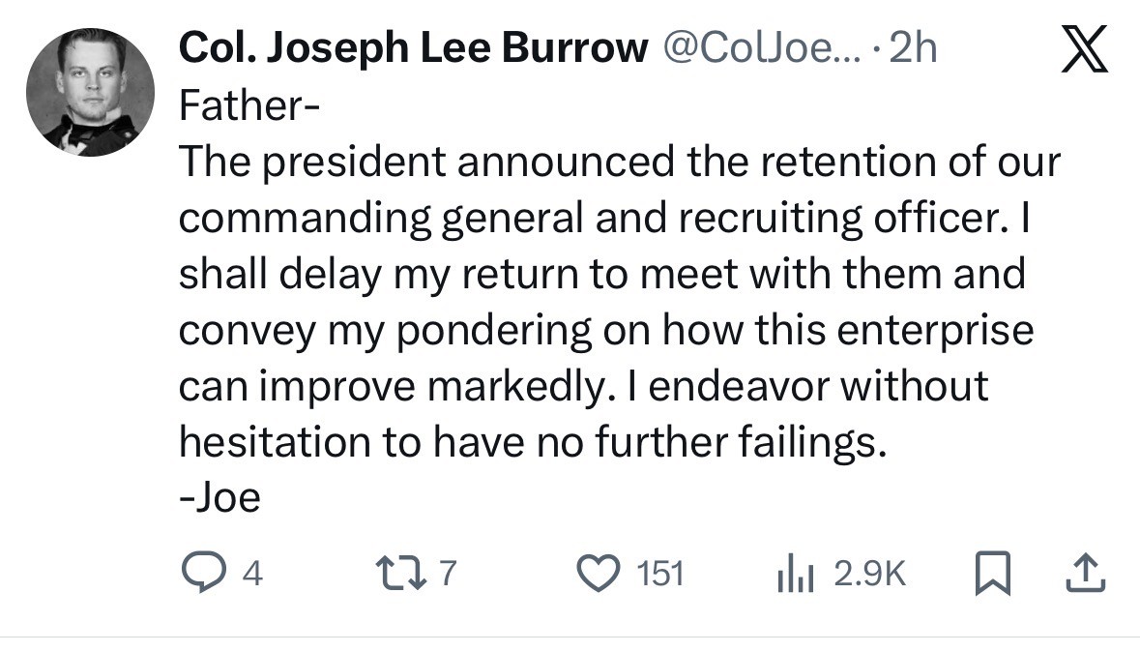Click the reply speech bubble icon
The image size is (1140, 652).
(199, 575)
